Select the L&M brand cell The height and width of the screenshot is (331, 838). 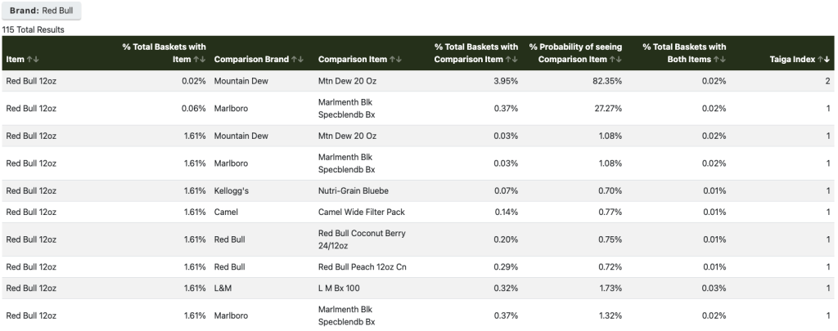point(223,289)
